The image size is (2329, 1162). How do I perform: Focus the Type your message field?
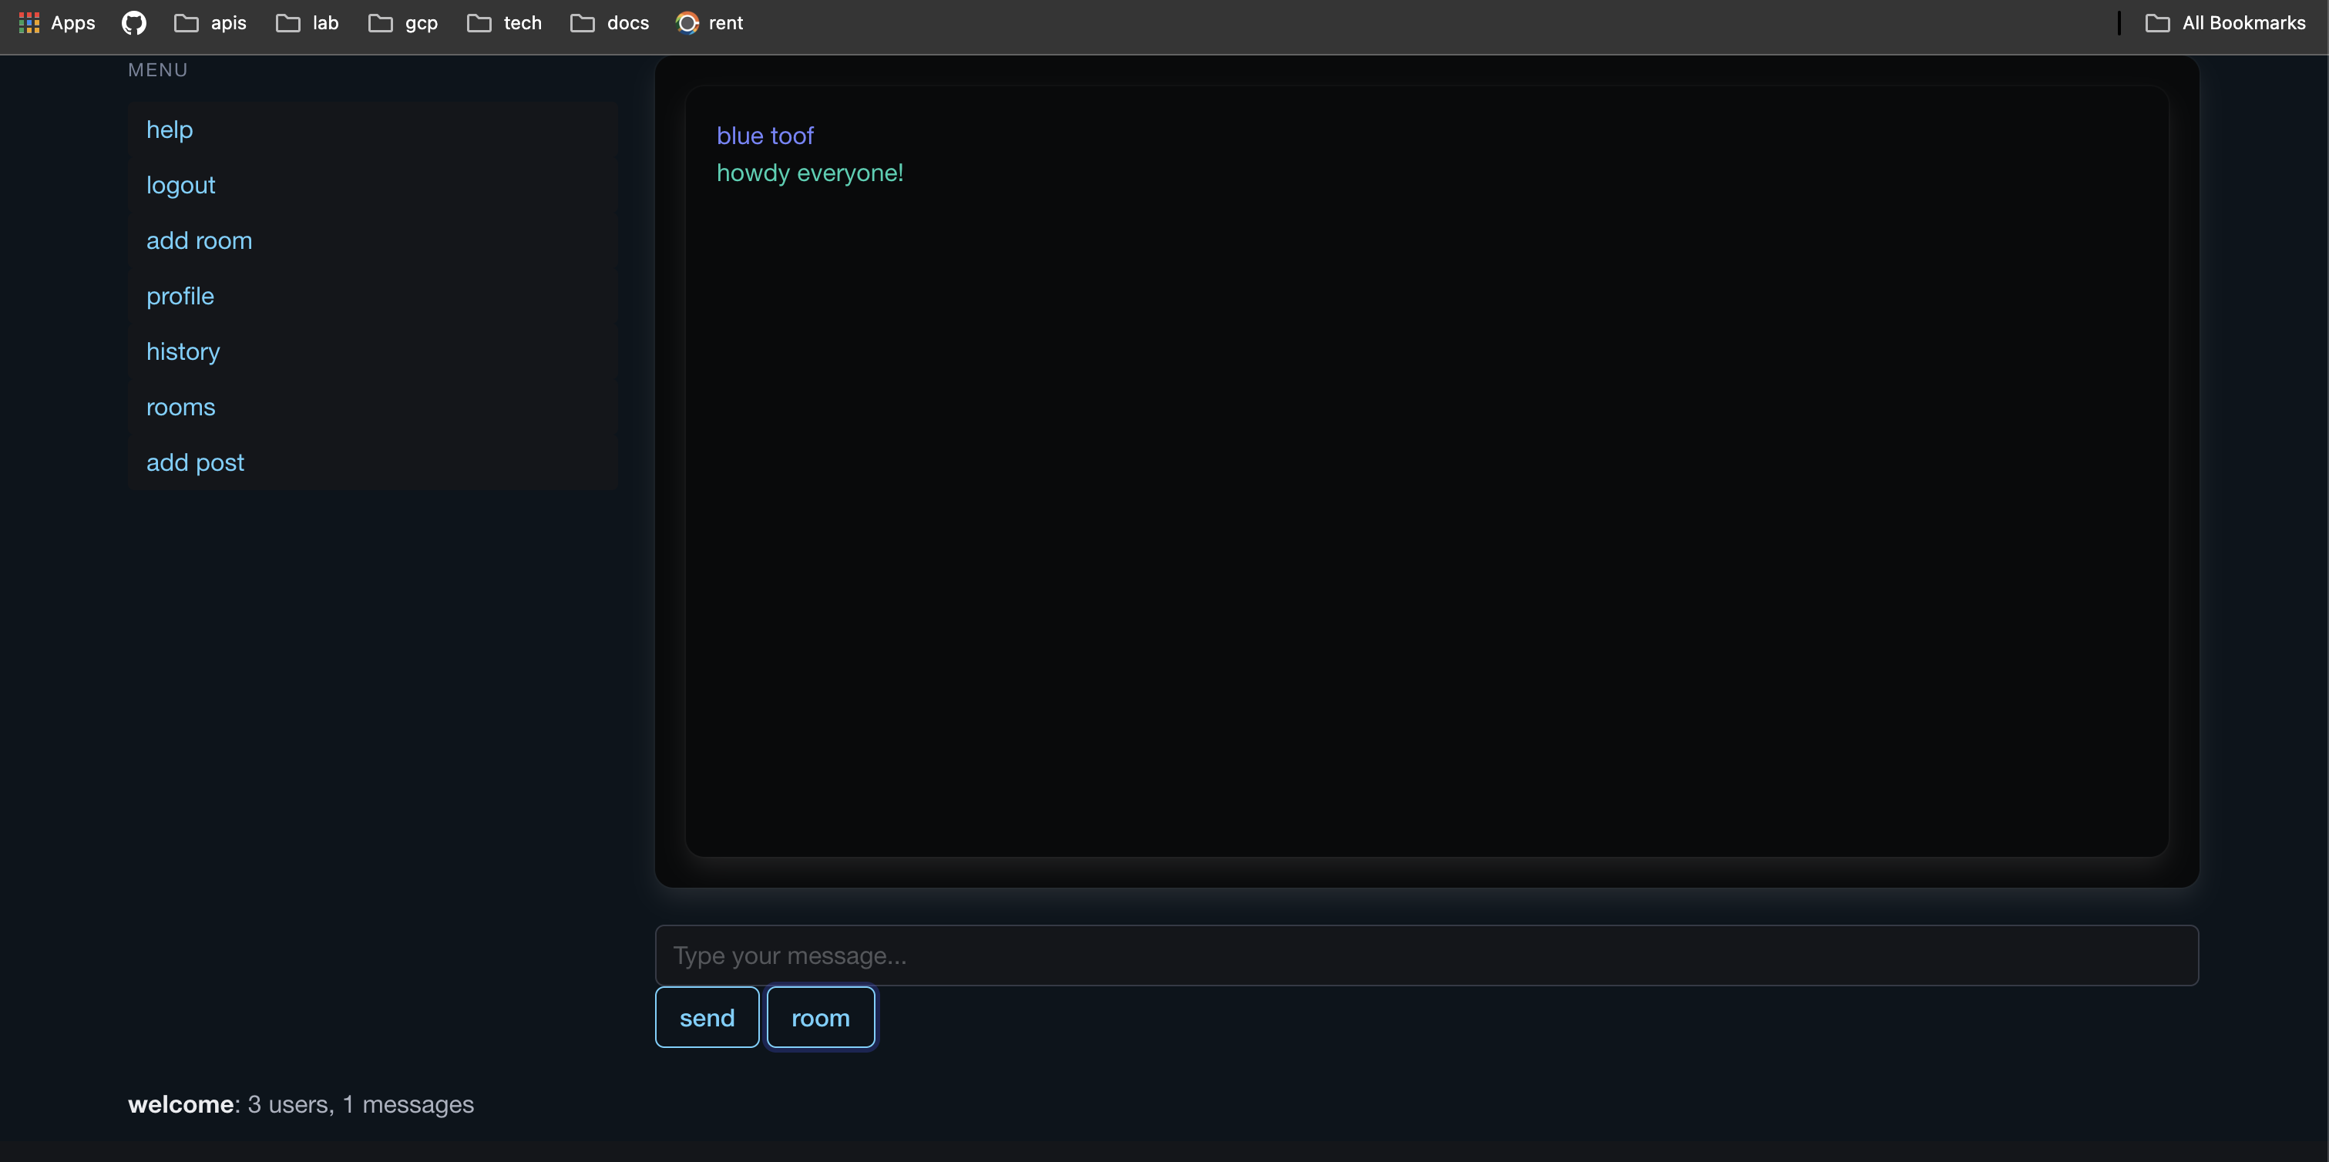pos(1427,955)
